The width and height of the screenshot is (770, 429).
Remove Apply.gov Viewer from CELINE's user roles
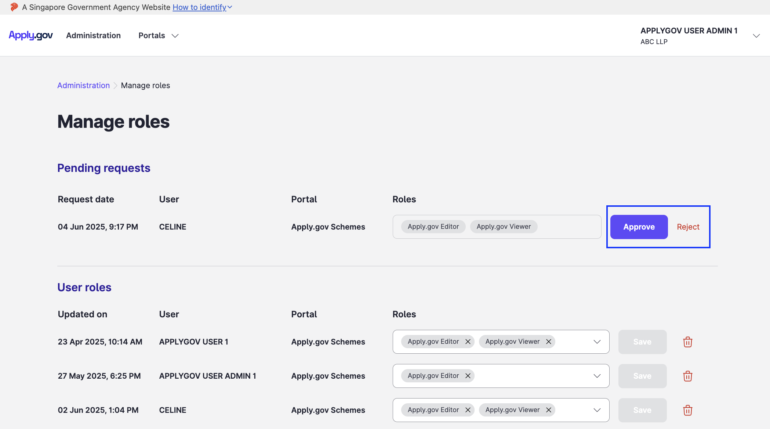click(549, 410)
